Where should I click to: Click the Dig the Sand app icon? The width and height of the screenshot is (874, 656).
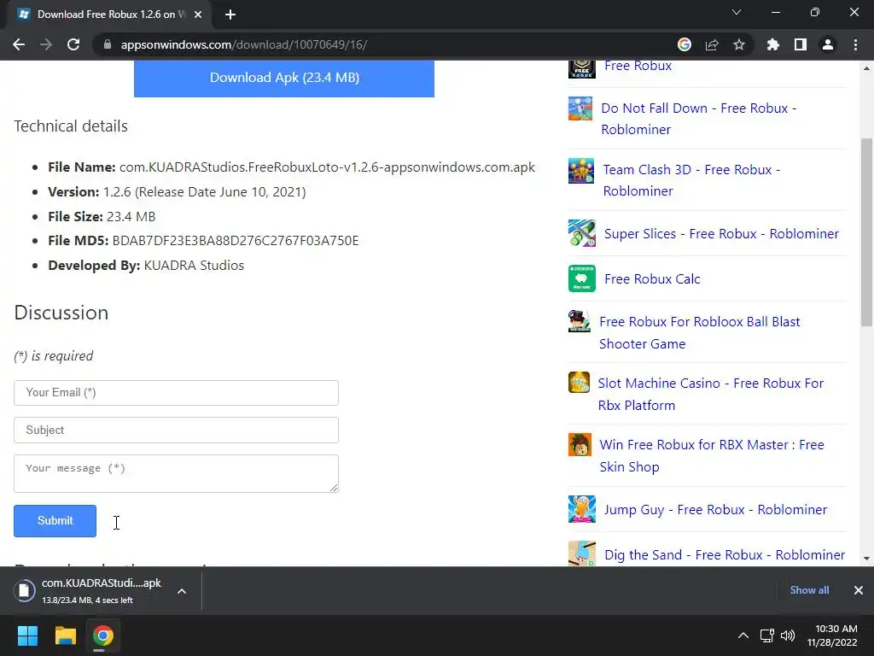click(x=582, y=553)
